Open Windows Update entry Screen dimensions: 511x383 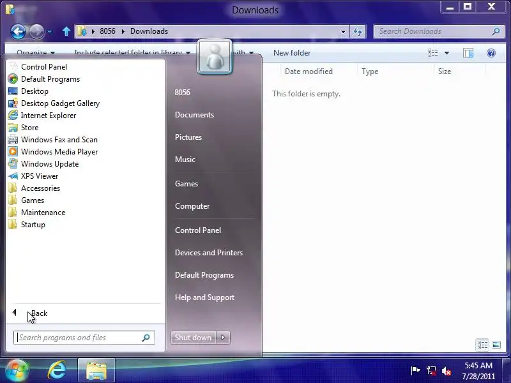(x=50, y=164)
